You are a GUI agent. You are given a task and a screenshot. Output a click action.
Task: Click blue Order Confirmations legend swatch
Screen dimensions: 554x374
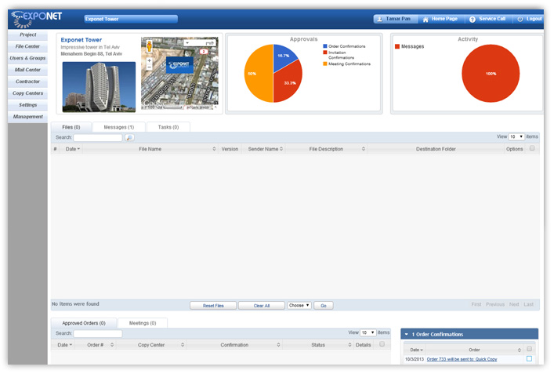click(x=325, y=46)
